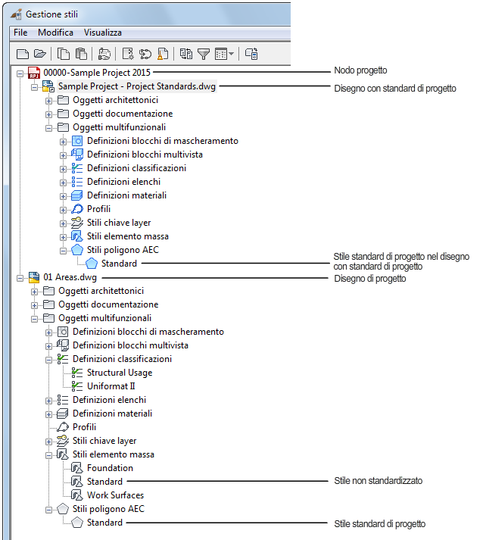
Task: Select 00000-Sample Project 2015 project label
Action: 97,73
